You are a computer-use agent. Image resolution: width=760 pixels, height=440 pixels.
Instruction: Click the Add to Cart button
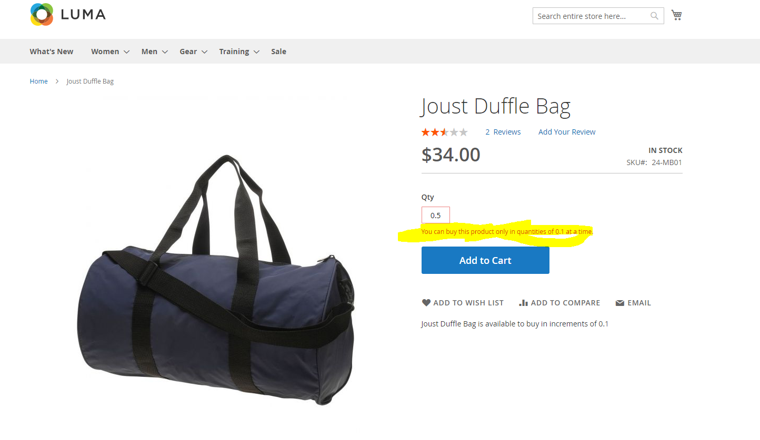click(485, 260)
